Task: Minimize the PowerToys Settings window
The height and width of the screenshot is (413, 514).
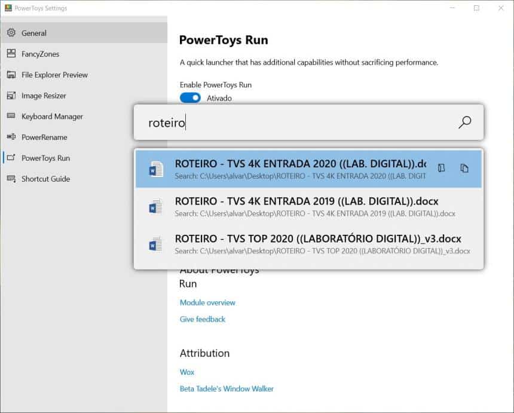Action: pyautogui.click(x=452, y=8)
